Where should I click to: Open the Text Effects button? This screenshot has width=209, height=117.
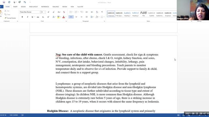click(x=54, y=17)
